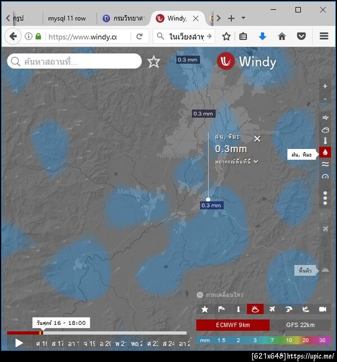Viewport: 337px width, 362px height.
Task: Go to browser home page
Action: [281, 36]
